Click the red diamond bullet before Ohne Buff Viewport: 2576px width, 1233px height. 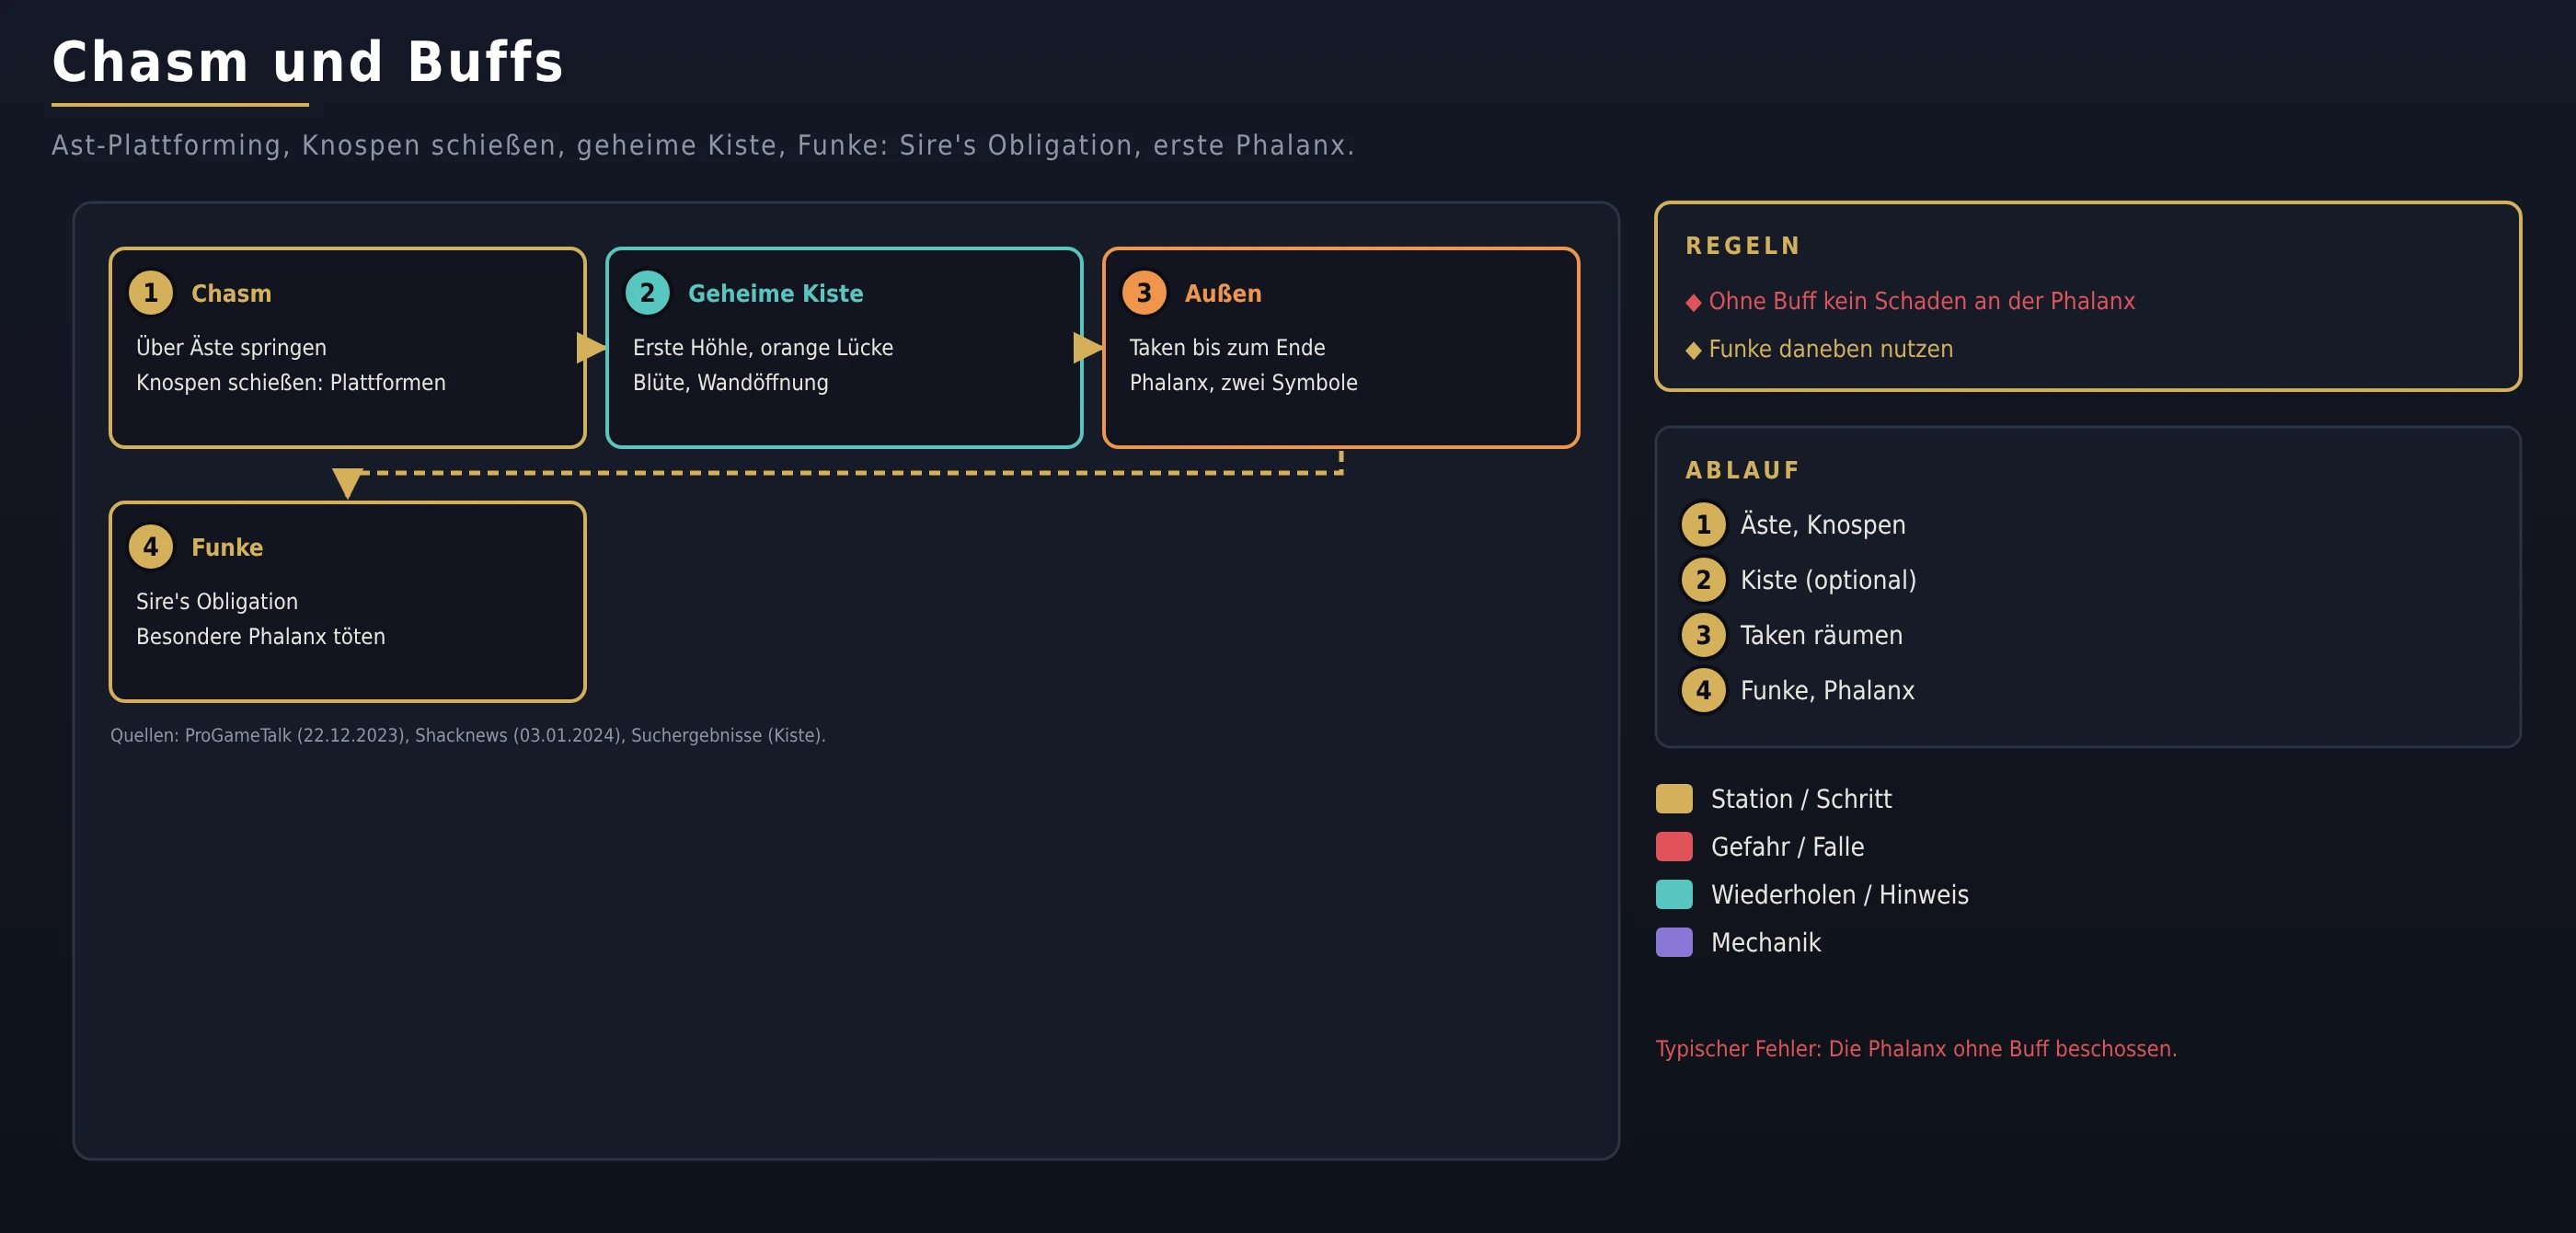pyautogui.click(x=1693, y=303)
